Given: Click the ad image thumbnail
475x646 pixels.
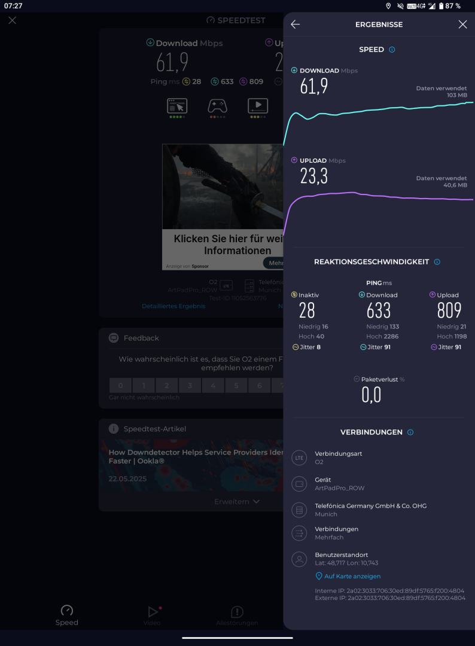Looking at the screenshot, I should (223, 187).
